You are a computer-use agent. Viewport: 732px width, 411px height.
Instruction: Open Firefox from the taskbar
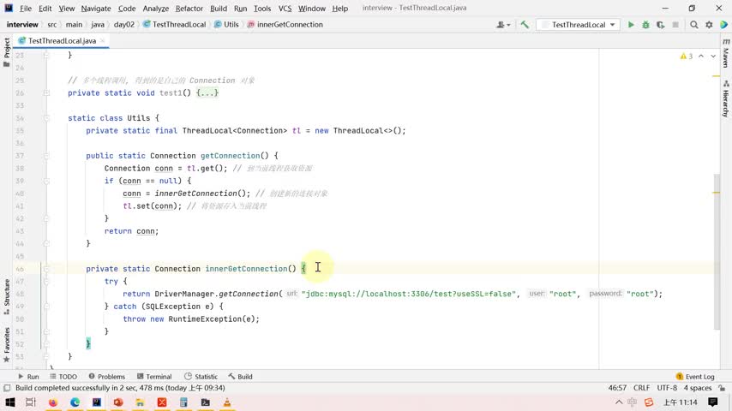[53, 402]
